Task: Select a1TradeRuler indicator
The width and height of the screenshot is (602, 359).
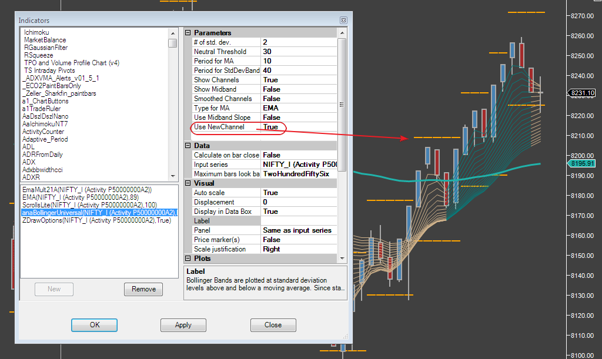Action: (x=42, y=109)
